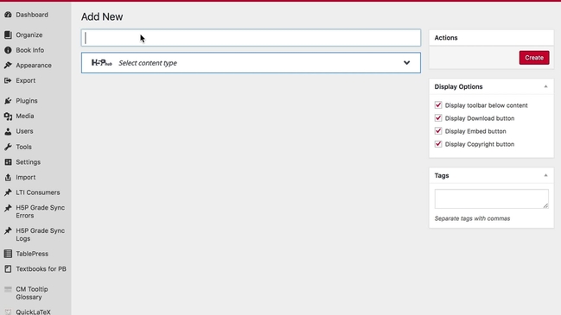Click the Separate tags with commas hint
561x315 pixels.
pos(472,218)
